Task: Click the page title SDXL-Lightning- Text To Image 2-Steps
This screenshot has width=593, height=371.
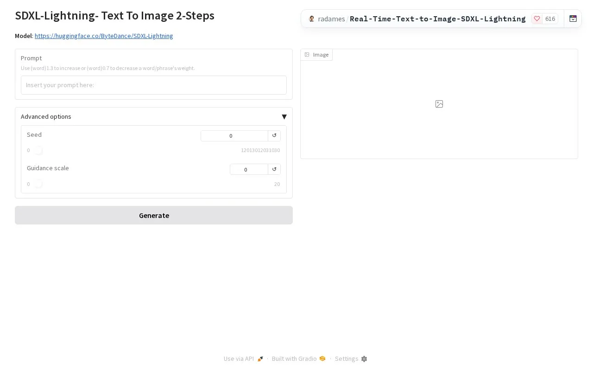Action: coord(114,15)
